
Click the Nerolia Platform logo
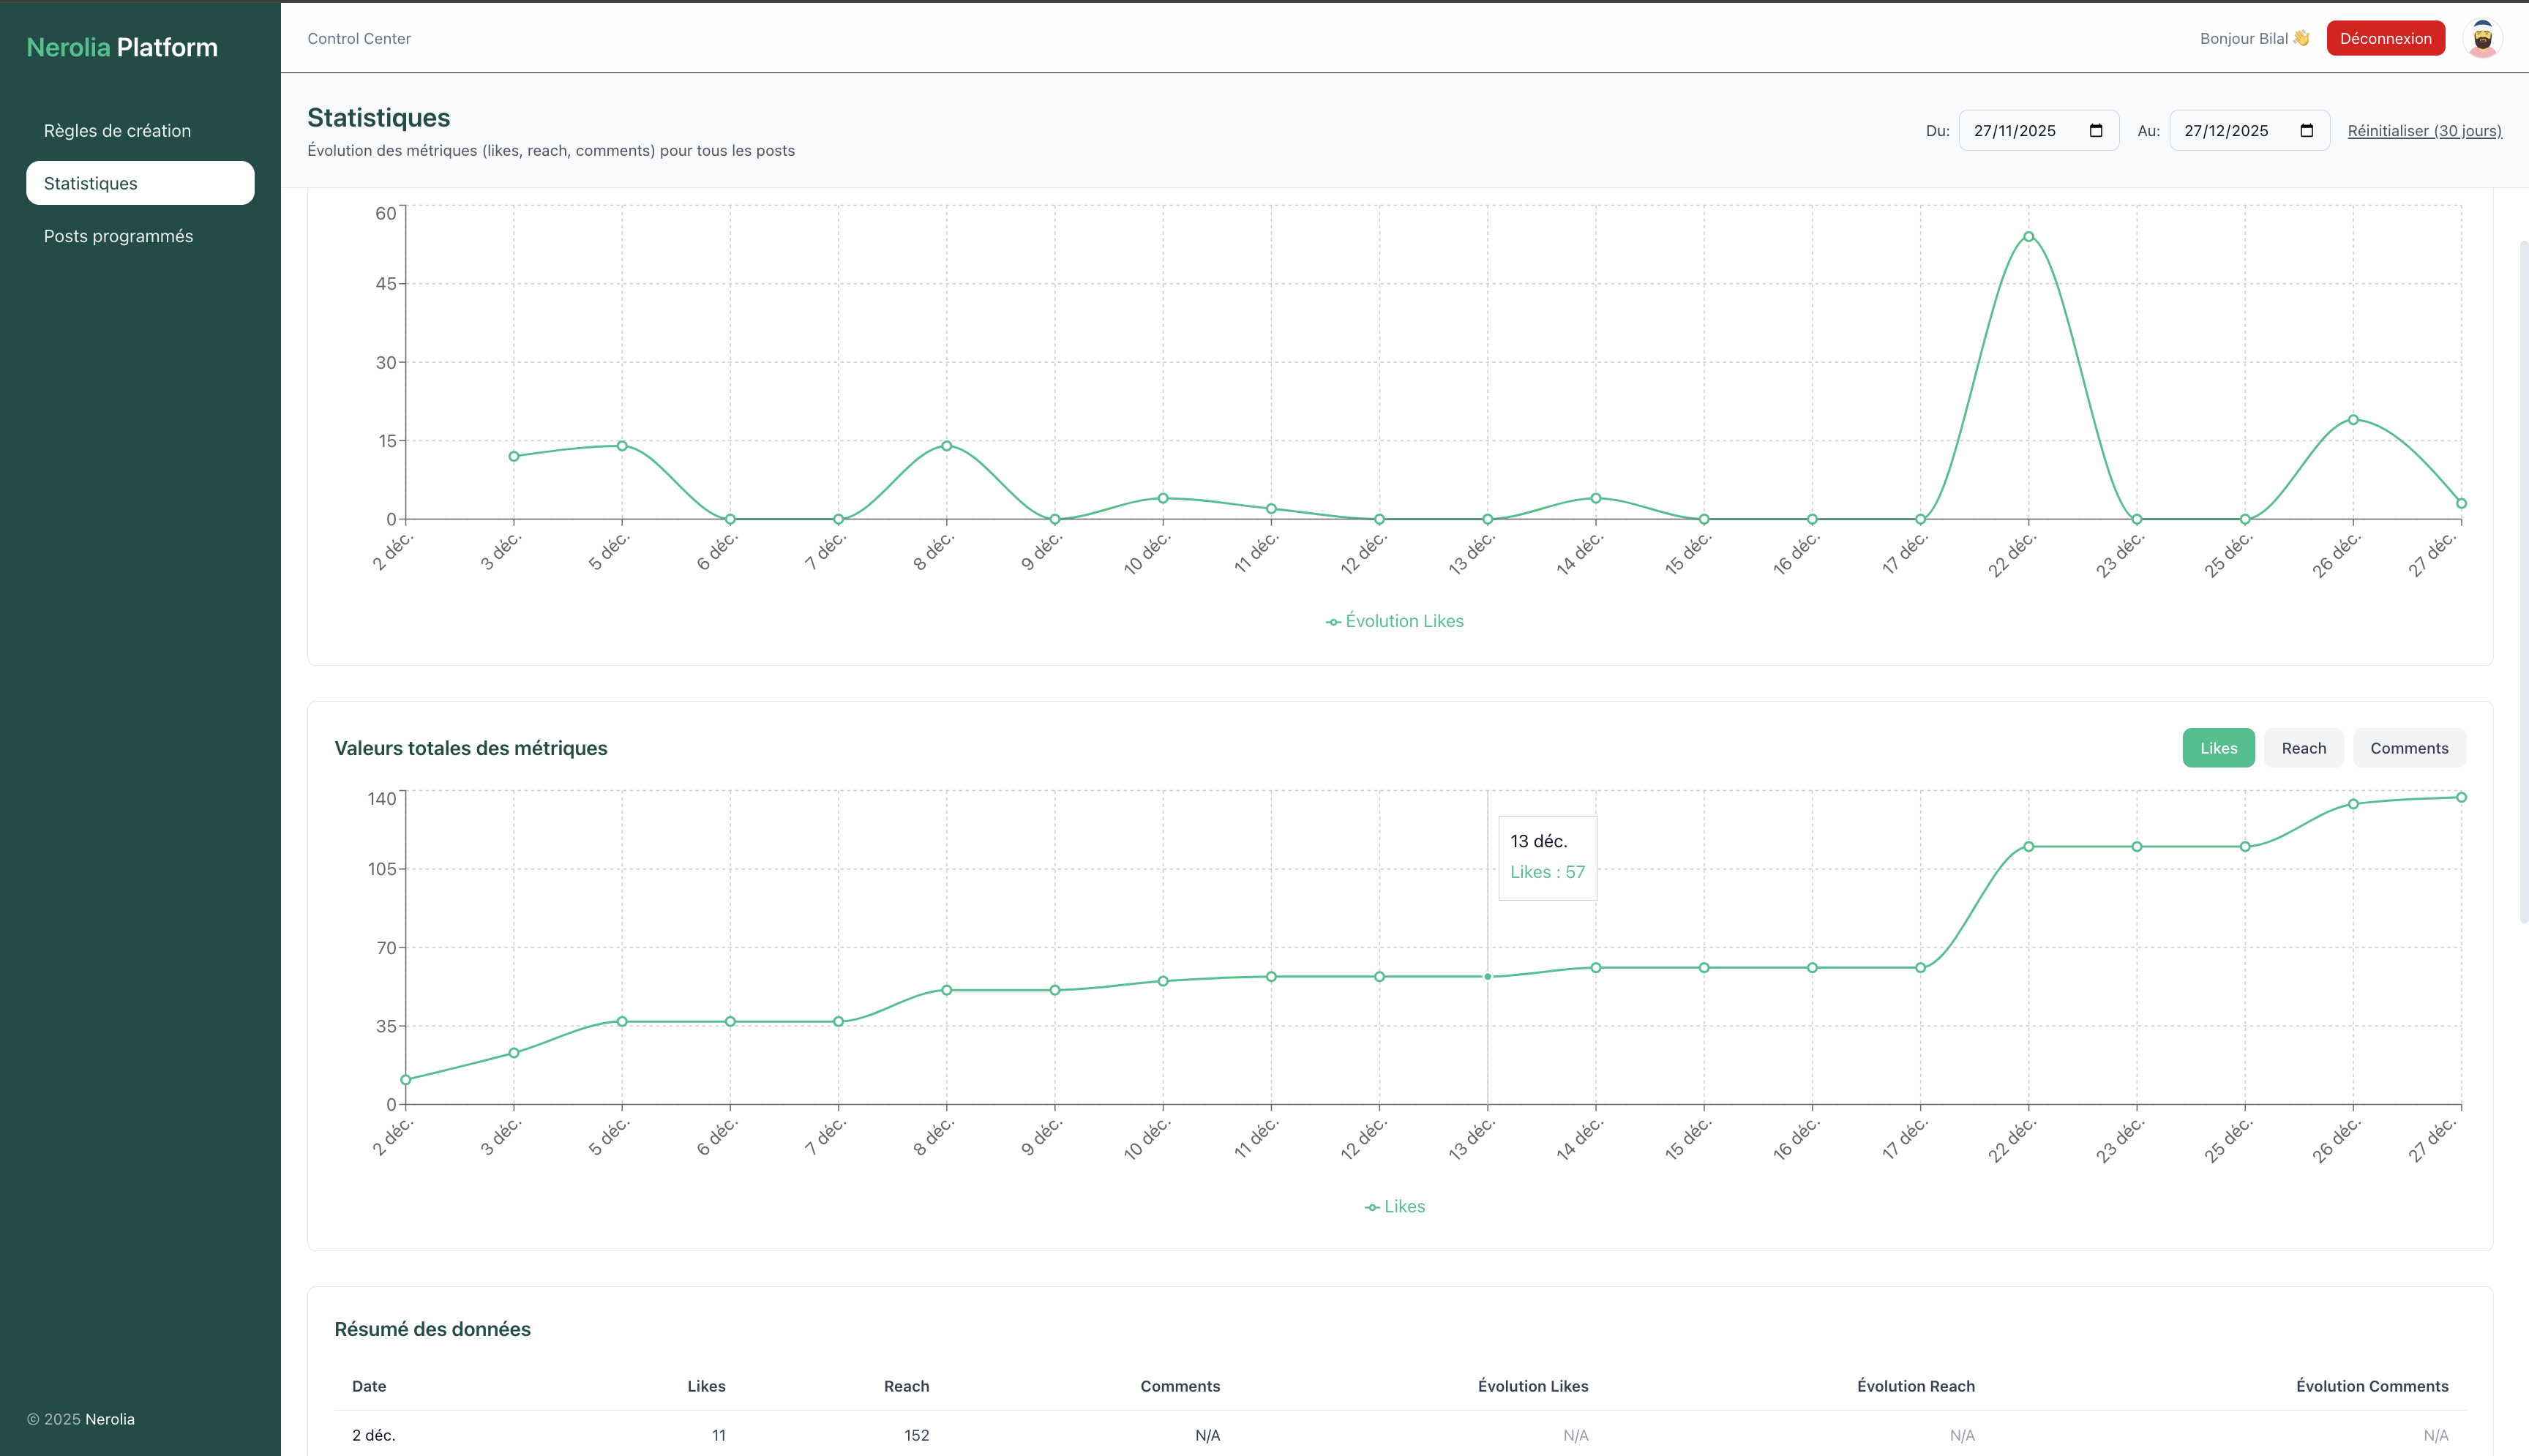[122, 46]
